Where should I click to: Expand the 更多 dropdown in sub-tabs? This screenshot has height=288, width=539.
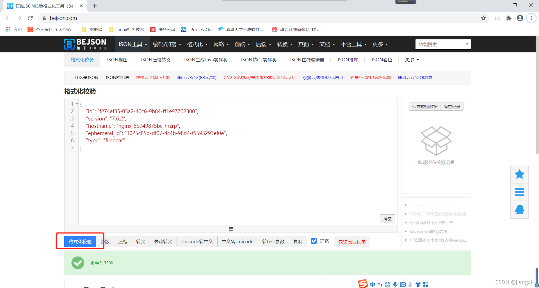click(412, 60)
